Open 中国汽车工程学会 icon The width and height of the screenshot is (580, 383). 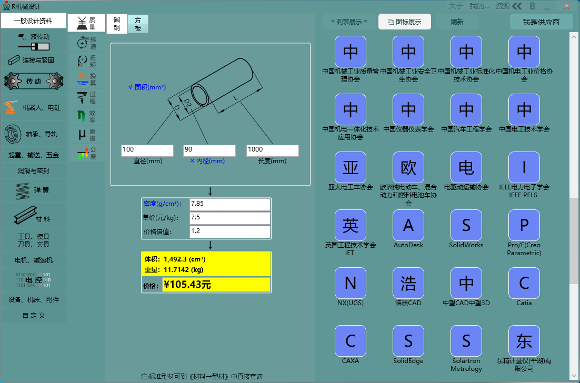point(466,109)
